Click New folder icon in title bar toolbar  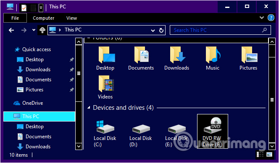click(33, 8)
